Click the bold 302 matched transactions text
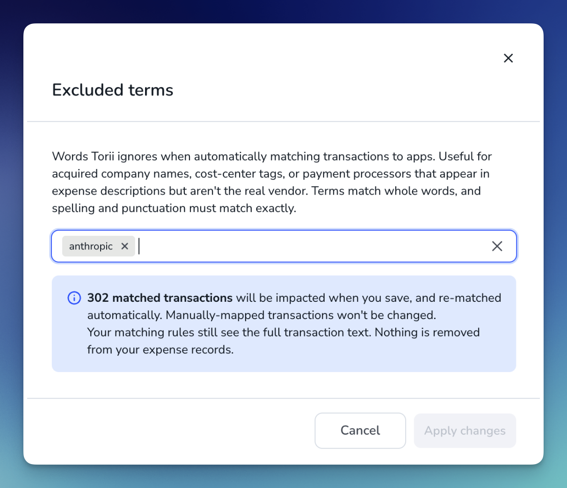The width and height of the screenshot is (567, 488). (160, 298)
